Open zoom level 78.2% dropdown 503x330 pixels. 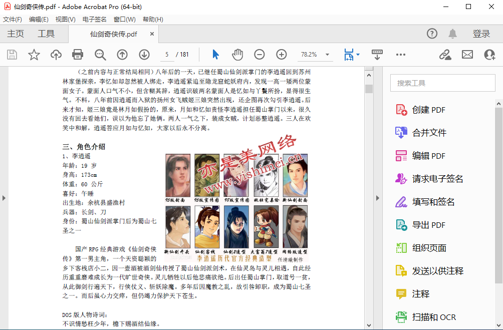click(x=327, y=55)
